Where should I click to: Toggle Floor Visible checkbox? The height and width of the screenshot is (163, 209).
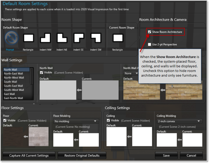click(5, 120)
